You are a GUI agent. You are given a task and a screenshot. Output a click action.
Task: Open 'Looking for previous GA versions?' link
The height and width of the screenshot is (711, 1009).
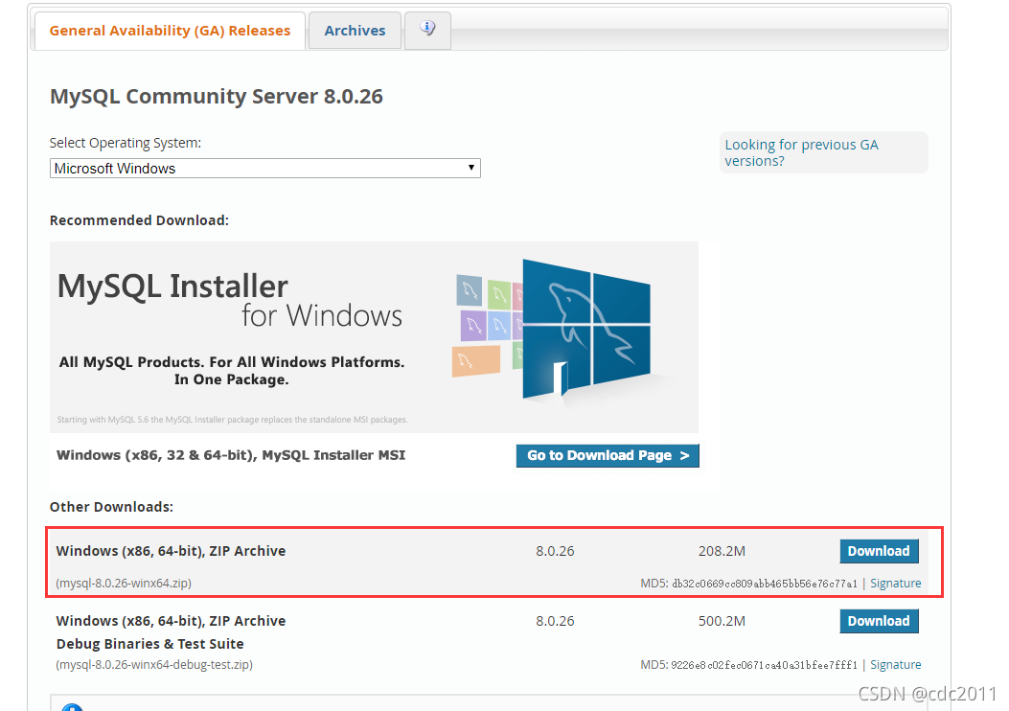click(801, 152)
